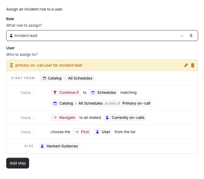Click the funnel icon on Continue if
204x179 pixels.
coord(55,92)
